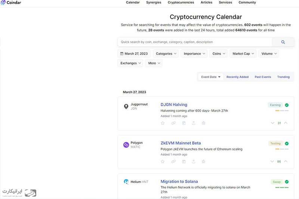299x199 pixels.
Task: Open the Exchanges filter dropdown
Action: point(130,63)
